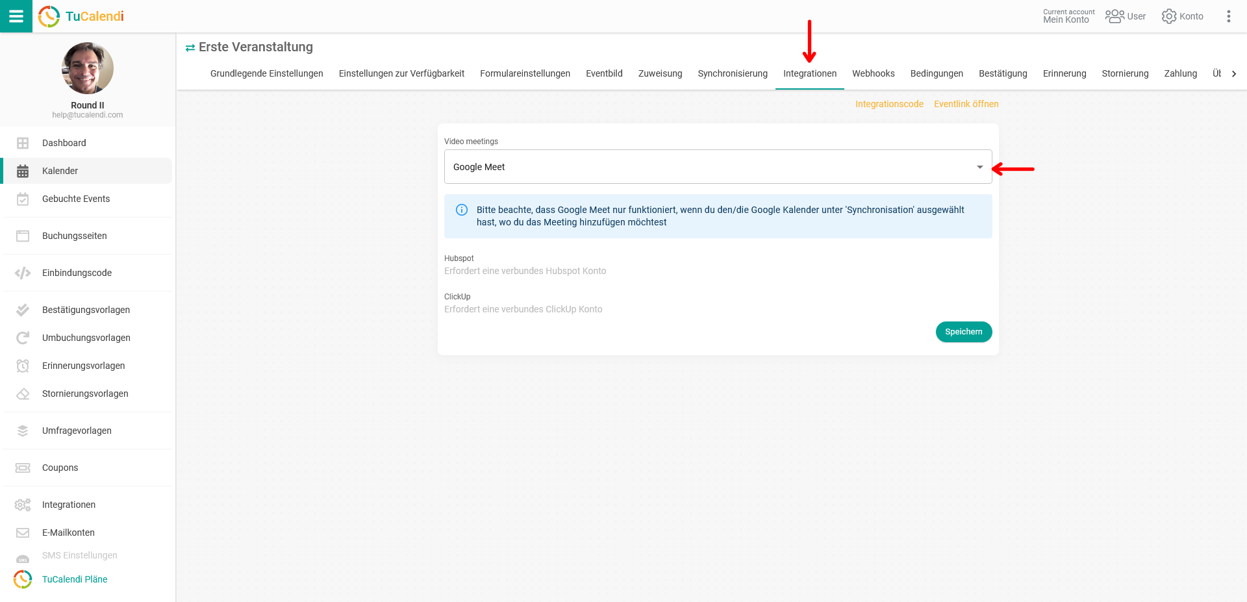Click the TuCalendi logo
This screenshot has width=1247, height=602.
point(81,16)
